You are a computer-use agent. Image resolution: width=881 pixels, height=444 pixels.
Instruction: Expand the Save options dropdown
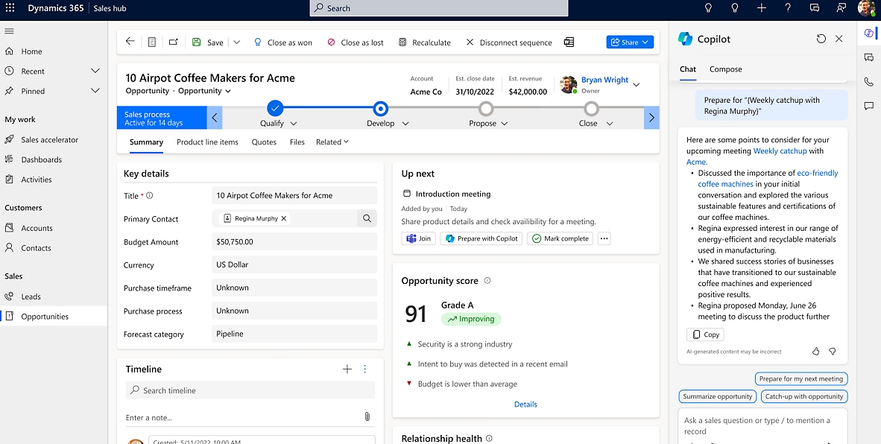[236, 42]
